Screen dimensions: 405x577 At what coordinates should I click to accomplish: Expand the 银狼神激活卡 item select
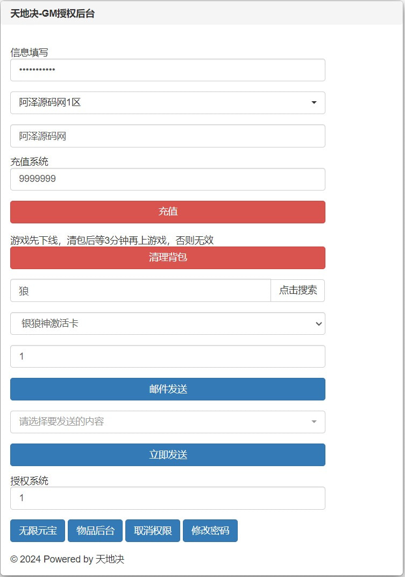point(167,323)
